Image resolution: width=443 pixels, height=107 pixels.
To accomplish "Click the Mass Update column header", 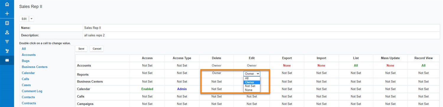I will click(390, 58).
